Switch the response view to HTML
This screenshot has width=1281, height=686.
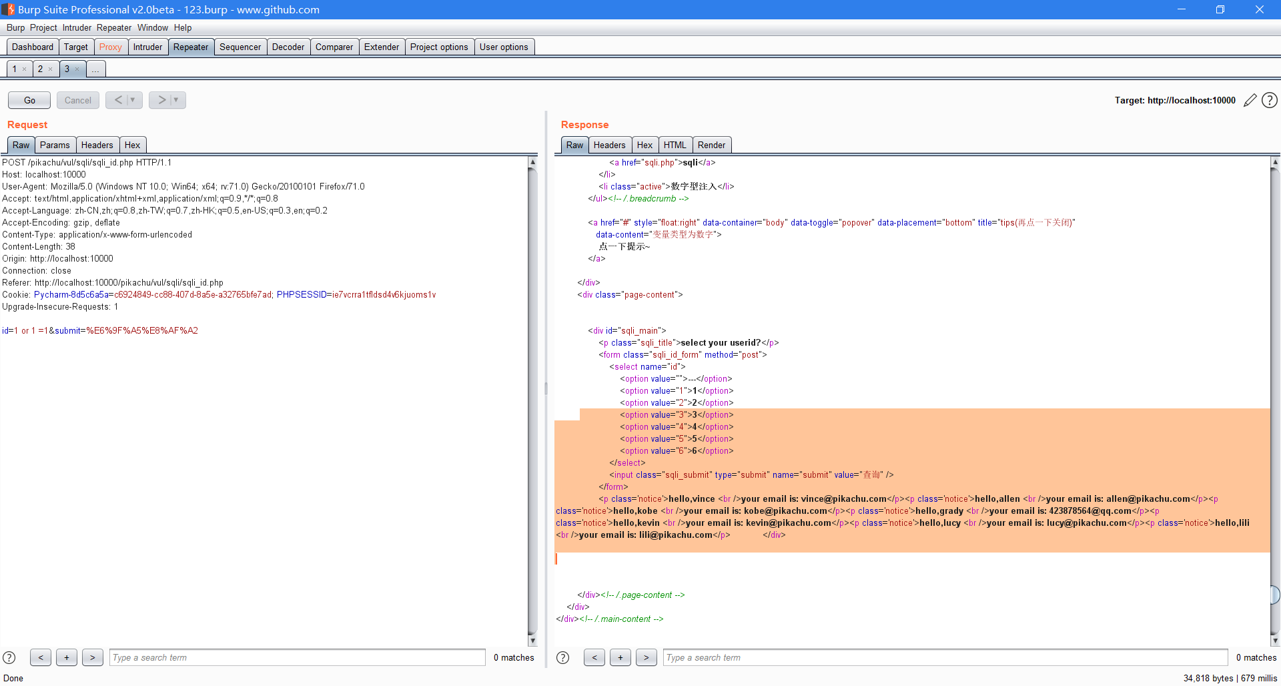pyautogui.click(x=675, y=145)
